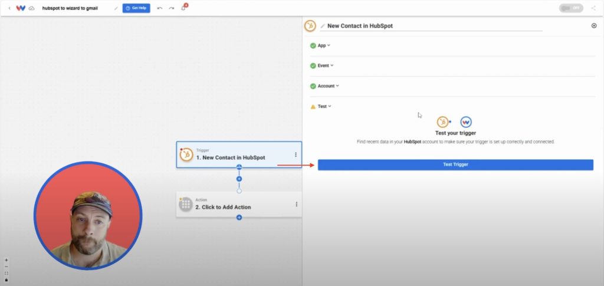Edit workflow name with header pencil icon
604x286 pixels.
coord(116,8)
